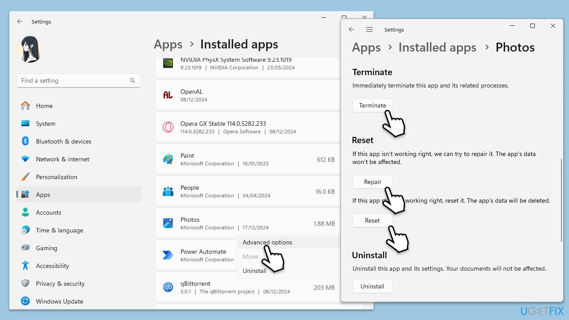Viewport: 569px width, 320px height.
Task: Click the Photos window vertical scrollbar
Action: tap(561, 200)
